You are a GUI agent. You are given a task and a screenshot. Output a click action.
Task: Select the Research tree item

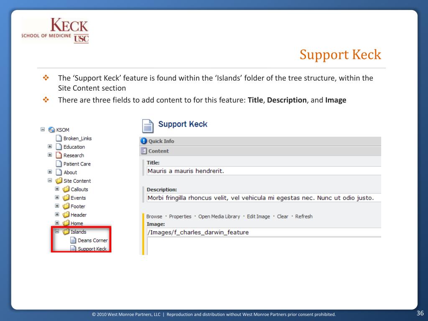[x=74, y=155]
